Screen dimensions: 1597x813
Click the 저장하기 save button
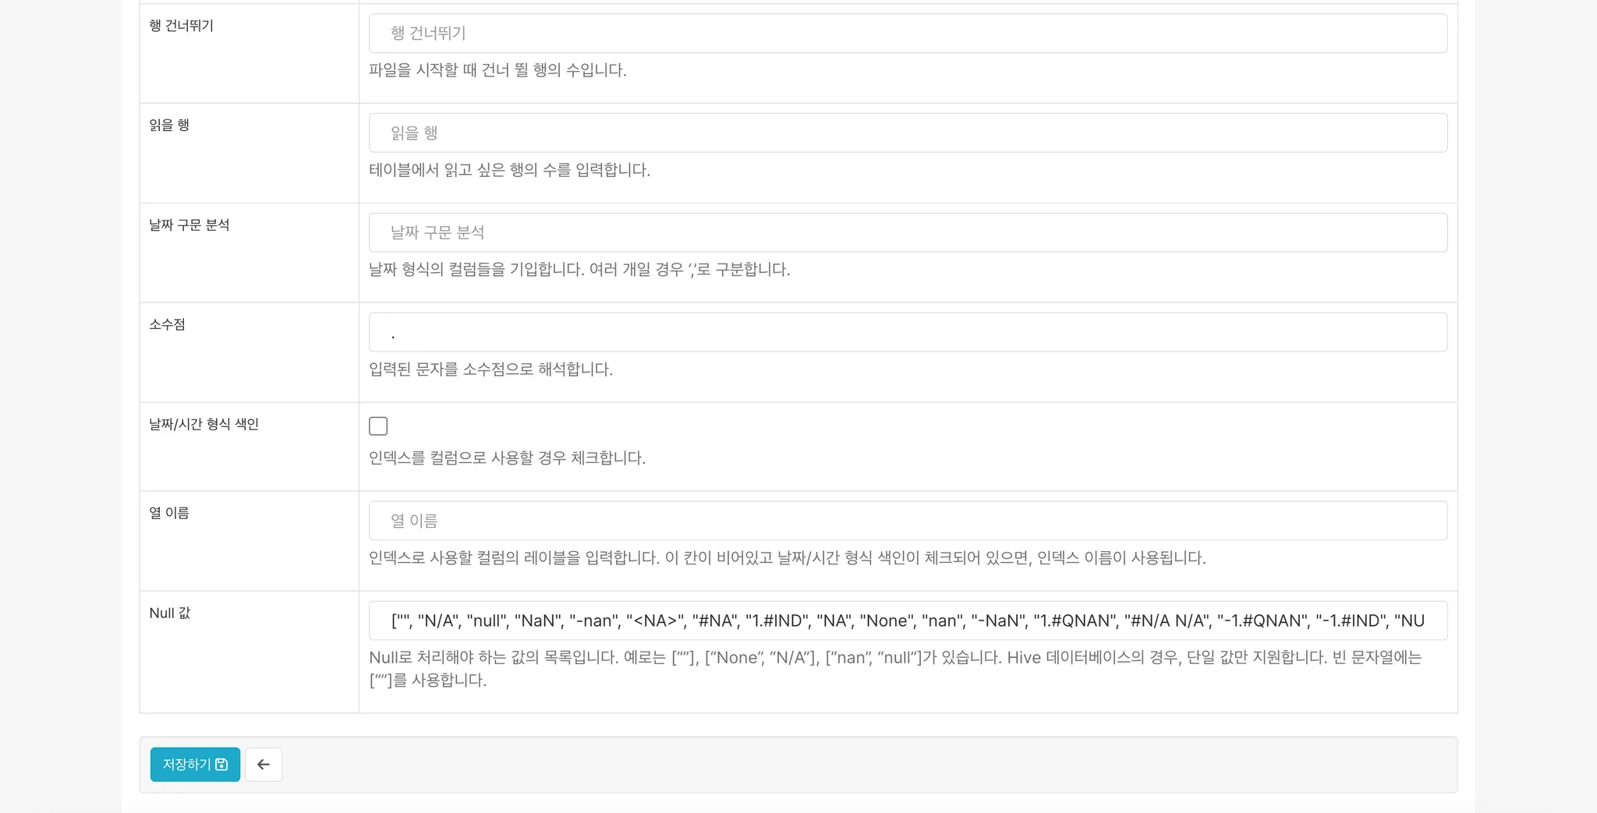click(x=195, y=764)
